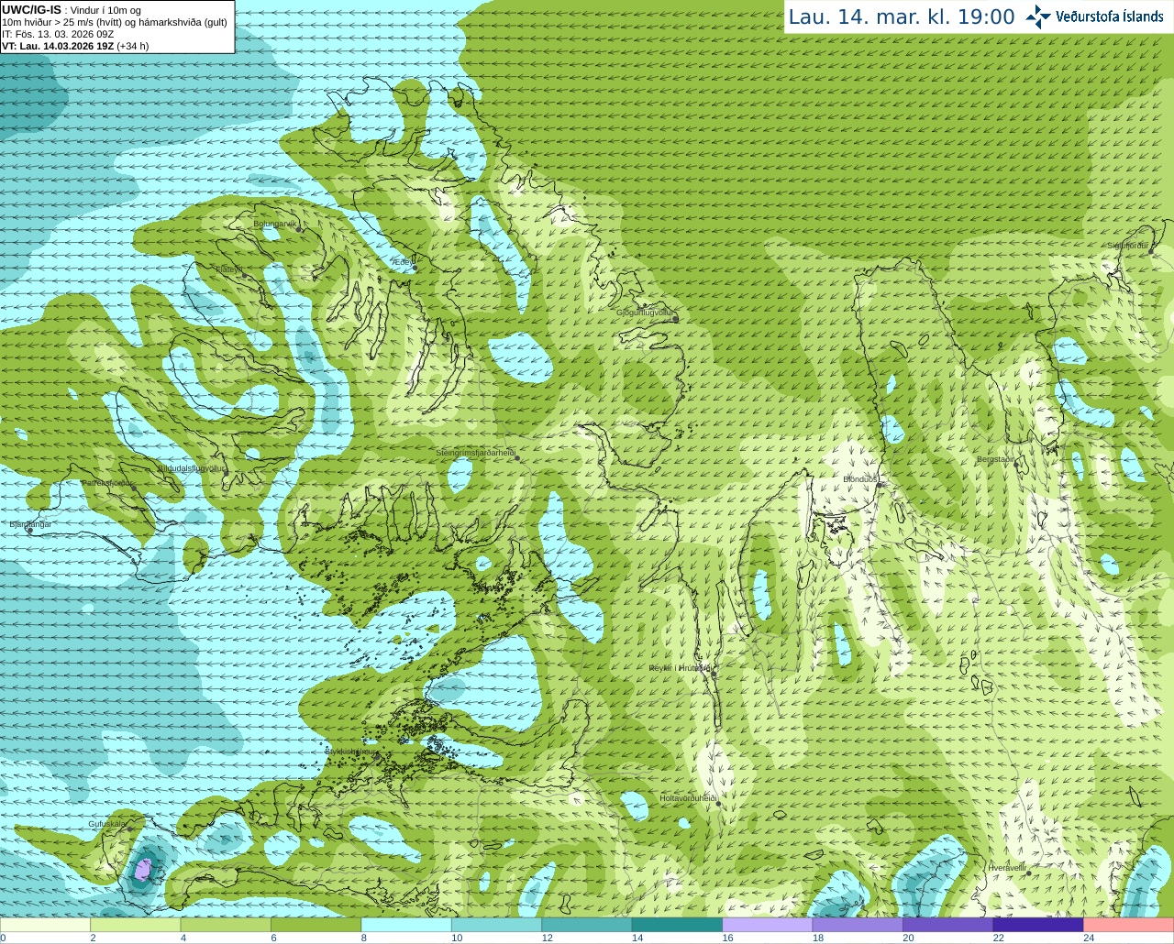Click the Stykkishólmur station label
This screenshot has width=1174, height=944.
click(x=349, y=752)
